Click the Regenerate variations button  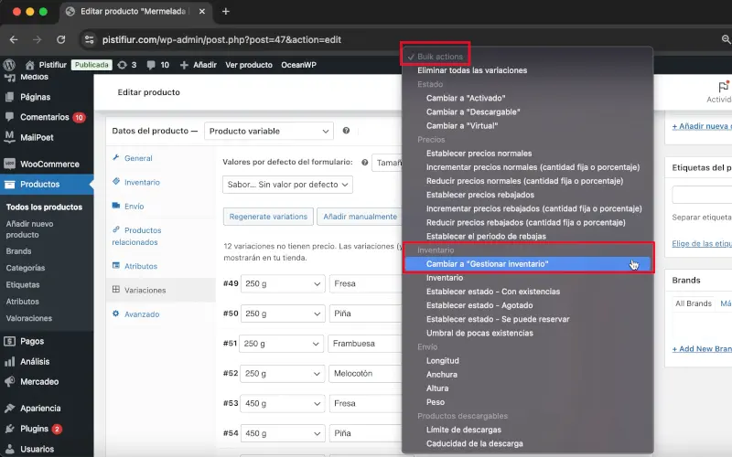(x=268, y=217)
